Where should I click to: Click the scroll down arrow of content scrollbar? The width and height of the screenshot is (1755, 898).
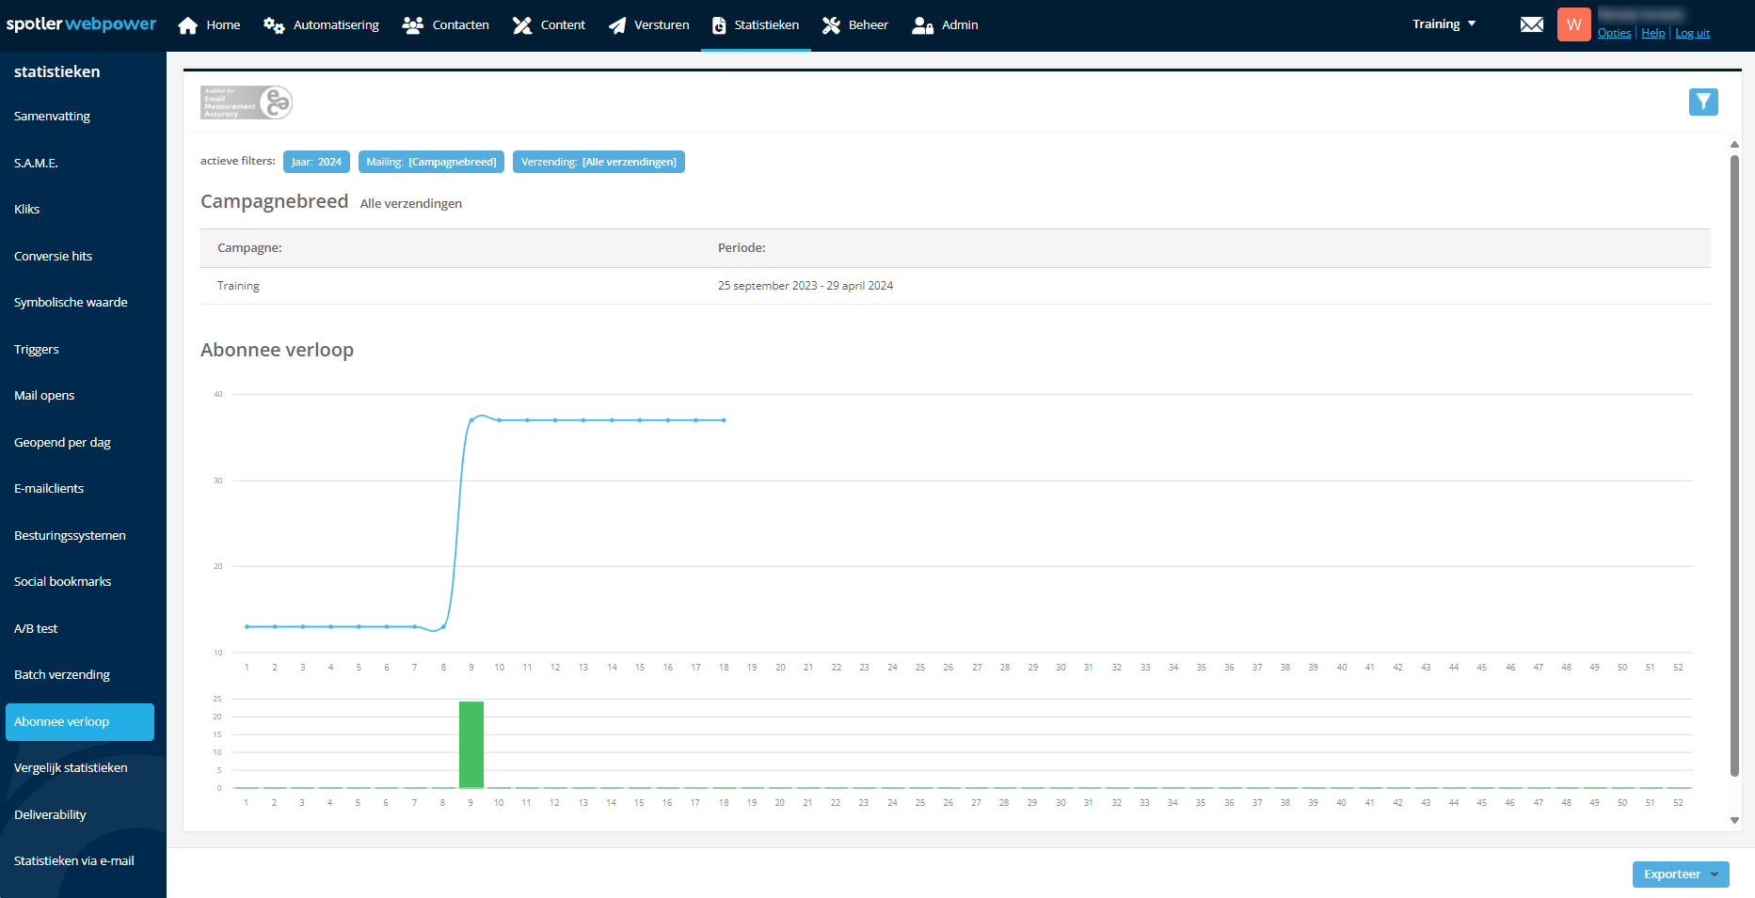coord(1734,820)
